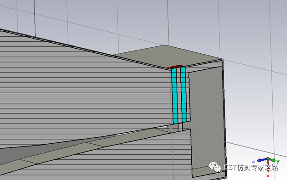The width and height of the screenshot is (287, 180).
Task: Select the right cyan strip
Action: pos(184,94)
